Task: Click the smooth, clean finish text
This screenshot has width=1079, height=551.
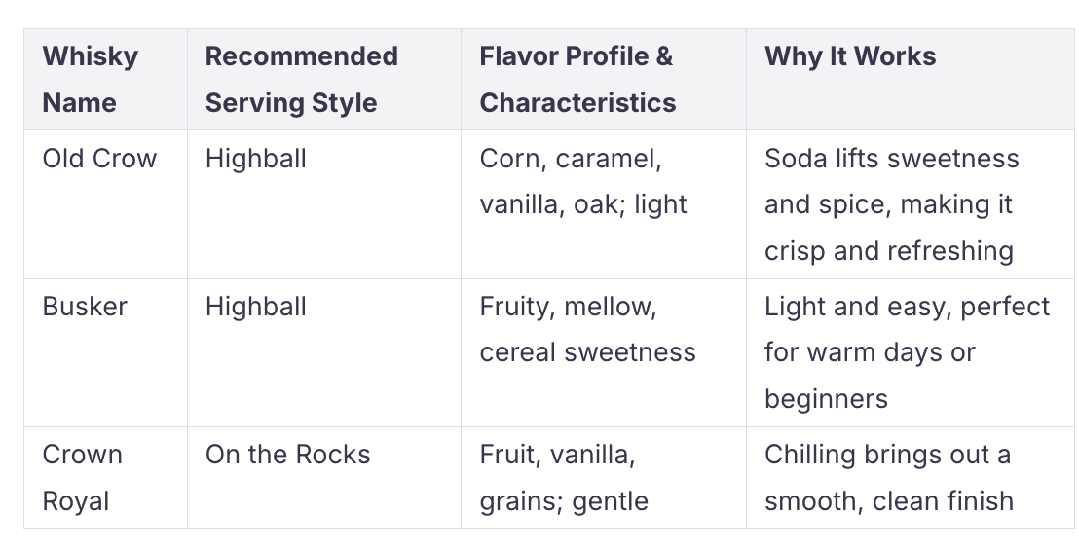Action: 888,501
